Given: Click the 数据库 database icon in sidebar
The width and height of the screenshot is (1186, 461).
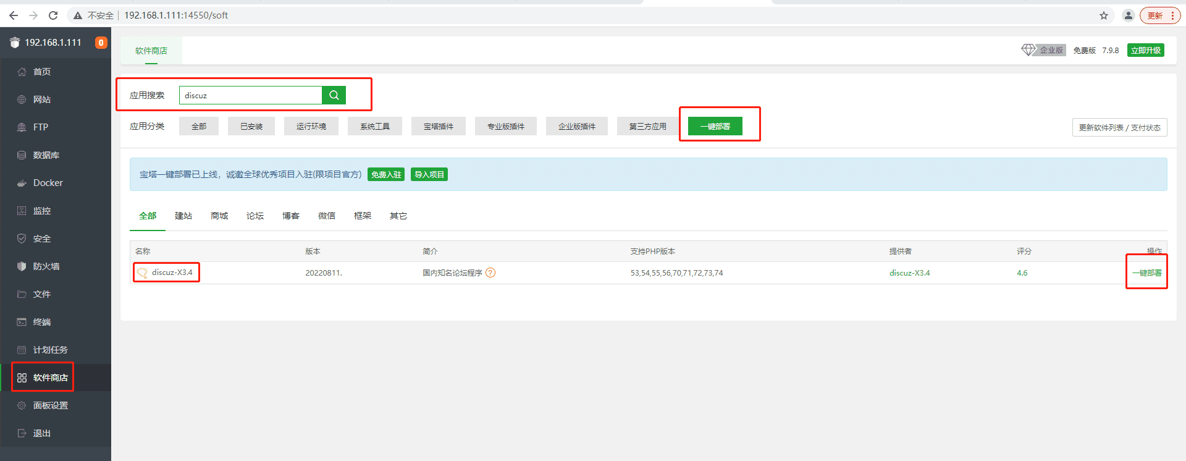Looking at the screenshot, I should point(22,155).
